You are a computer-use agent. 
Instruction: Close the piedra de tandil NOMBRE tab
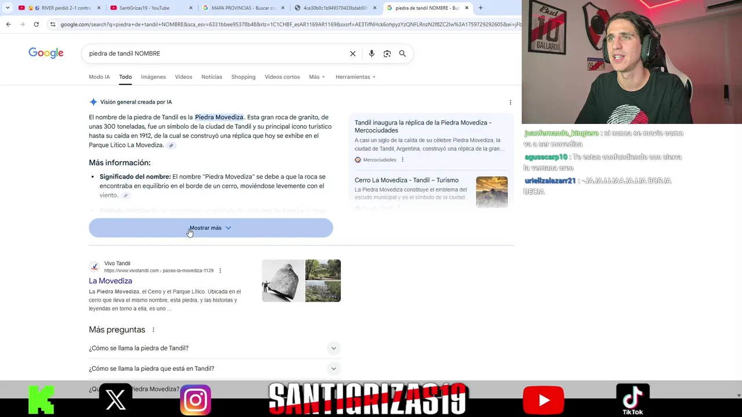coord(467,8)
